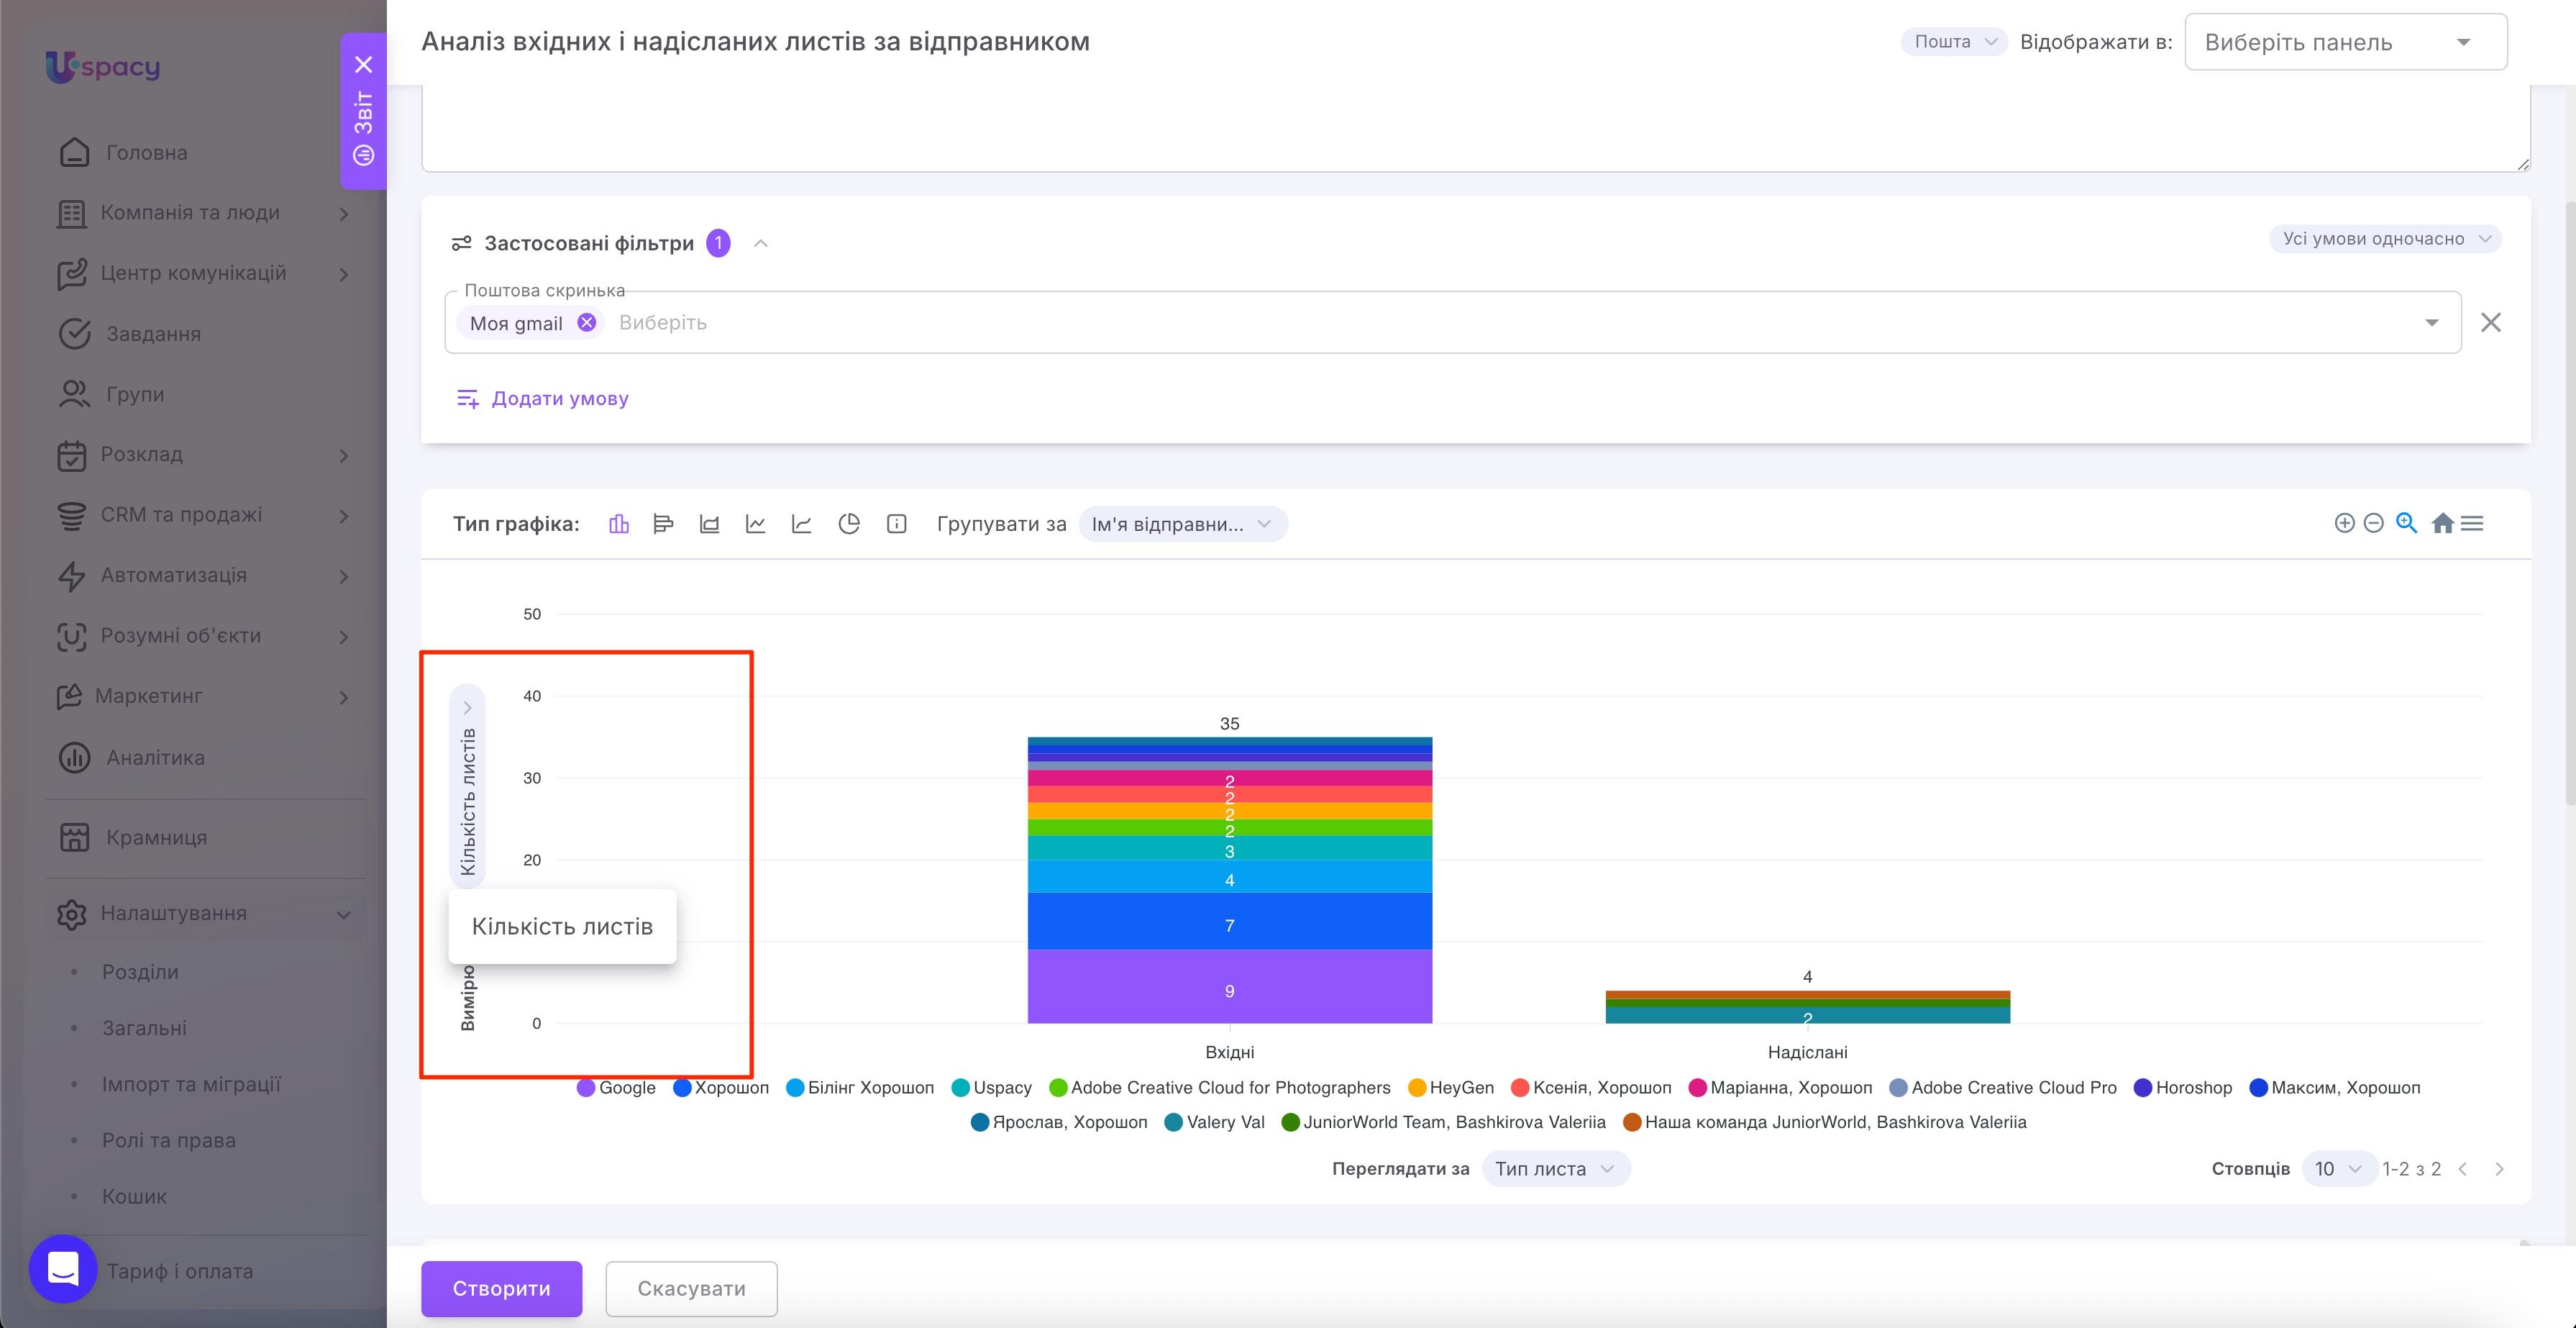The width and height of the screenshot is (2576, 1328).
Task: Select the info card chart icon
Action: point(897,524)
